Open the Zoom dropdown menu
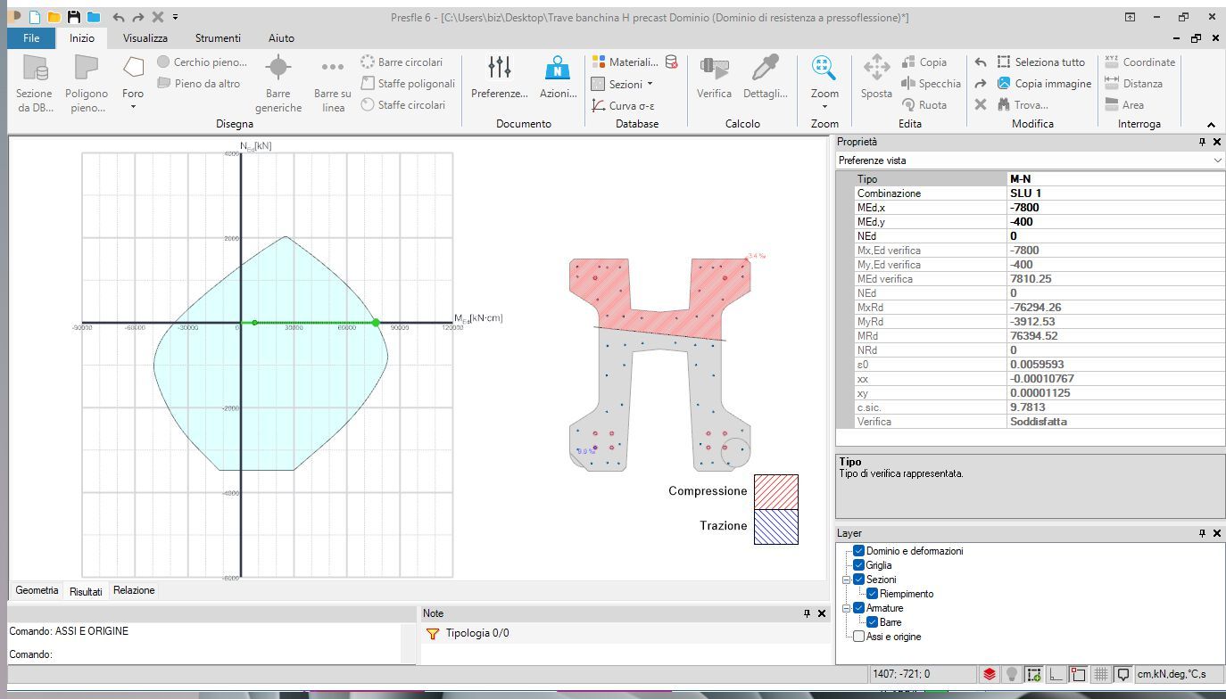1226x699 pixels. (824, 106)
